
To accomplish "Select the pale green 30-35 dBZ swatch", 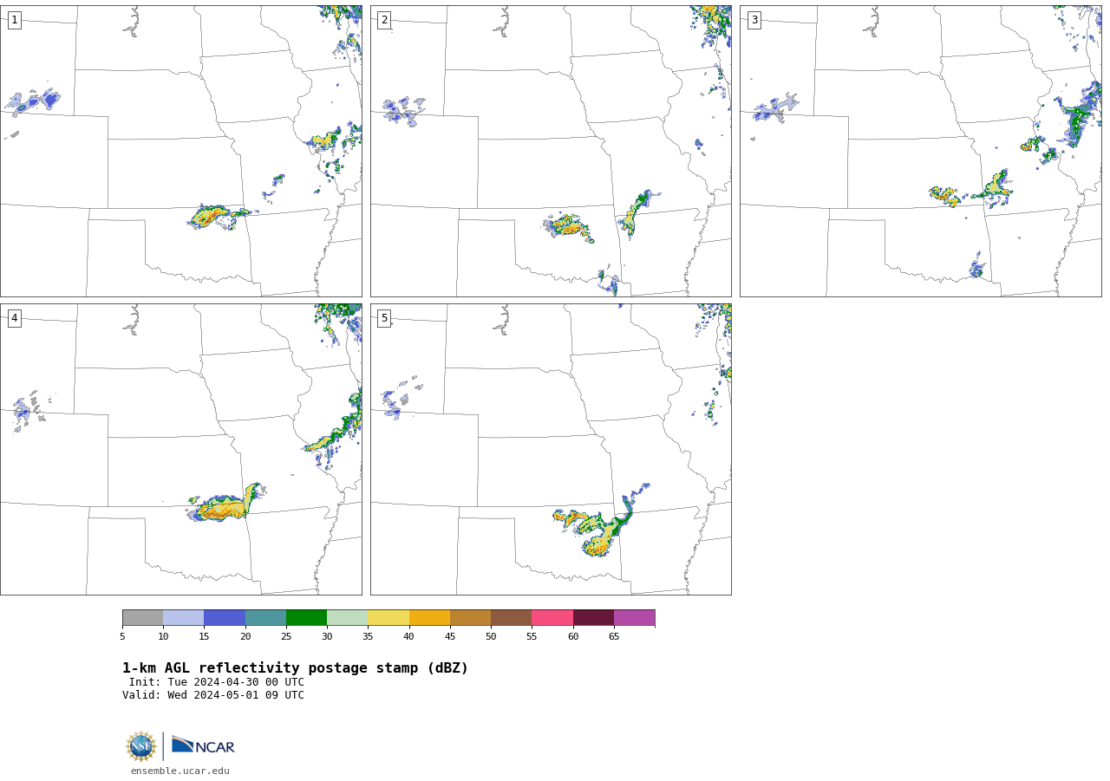I will coord(347,618).
